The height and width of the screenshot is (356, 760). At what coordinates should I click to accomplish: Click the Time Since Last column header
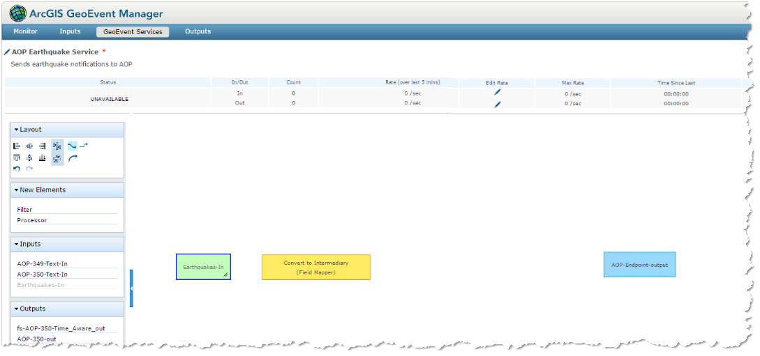point(676,83)
